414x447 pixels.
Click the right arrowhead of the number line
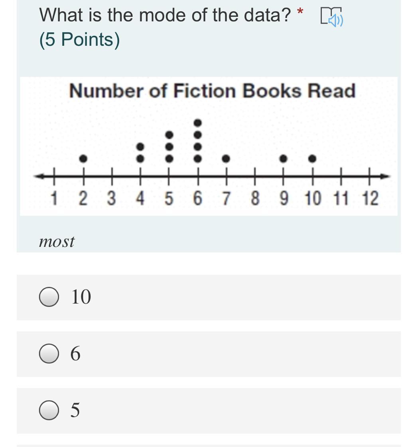(x=384, y=176)
